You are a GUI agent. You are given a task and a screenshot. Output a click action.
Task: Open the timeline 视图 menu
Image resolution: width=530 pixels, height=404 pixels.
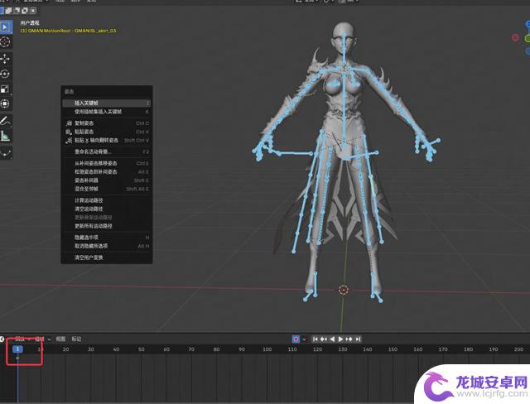click(x=60, y=339)
